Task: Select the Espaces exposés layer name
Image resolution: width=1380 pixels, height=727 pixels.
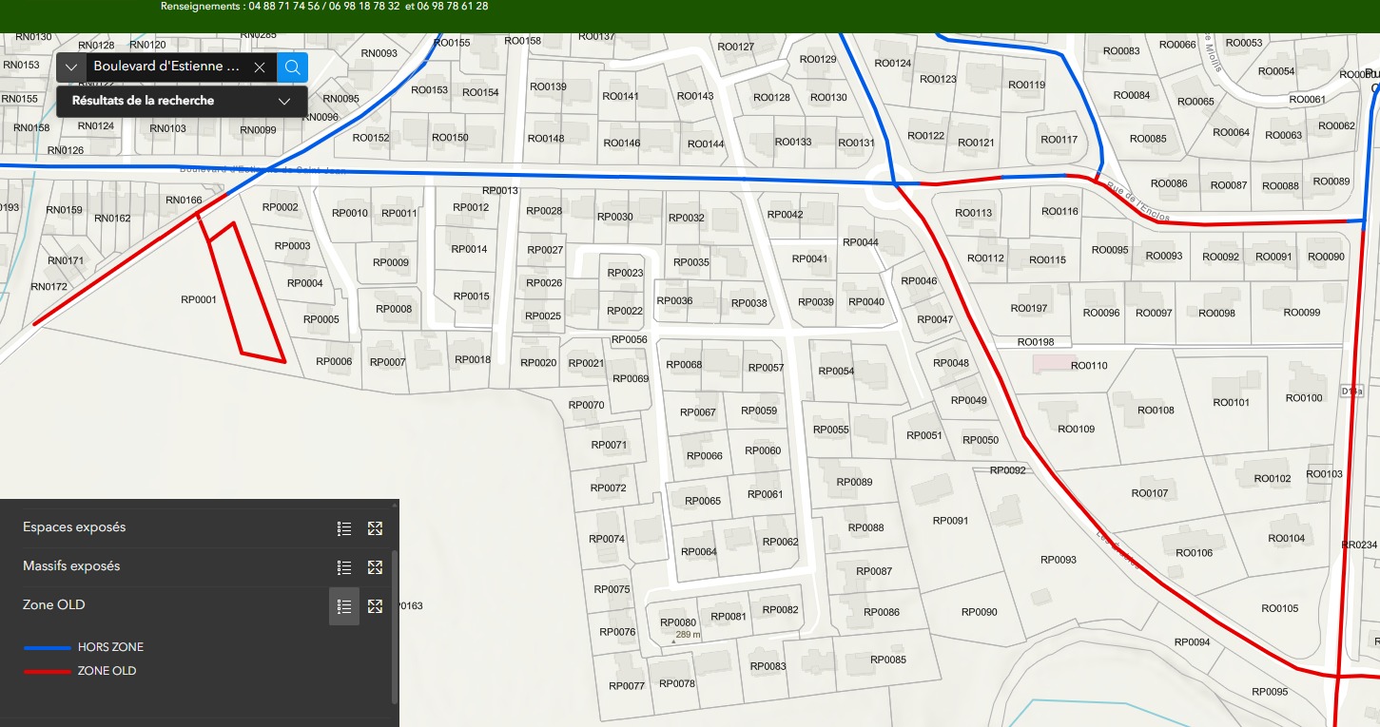Action: (x=74, y=527)
